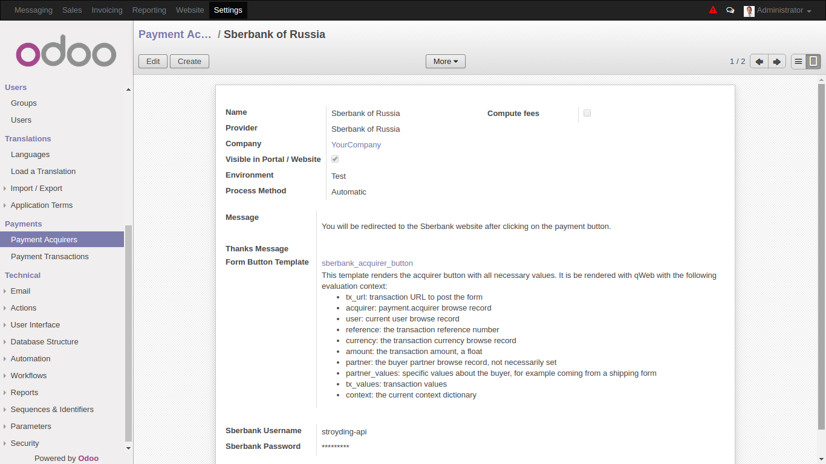The image size is (826, 464).
Task: Open Languages in sidebar
Action: pyautogui.click(x=30, y=155)
